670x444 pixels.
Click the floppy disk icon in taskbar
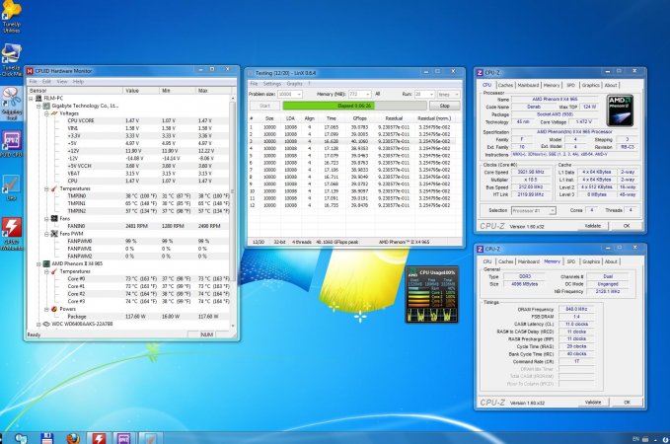(x=46, y=438)
